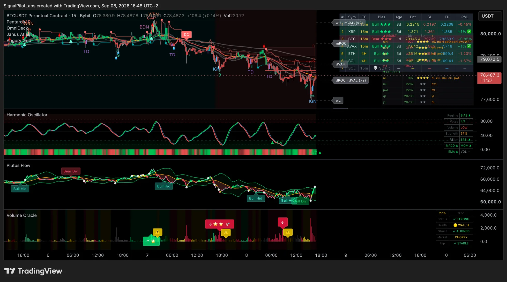Click yellow warning marker under plain red arrow signal
Screen dimensions: 507x282
click(x=288, y=232)
